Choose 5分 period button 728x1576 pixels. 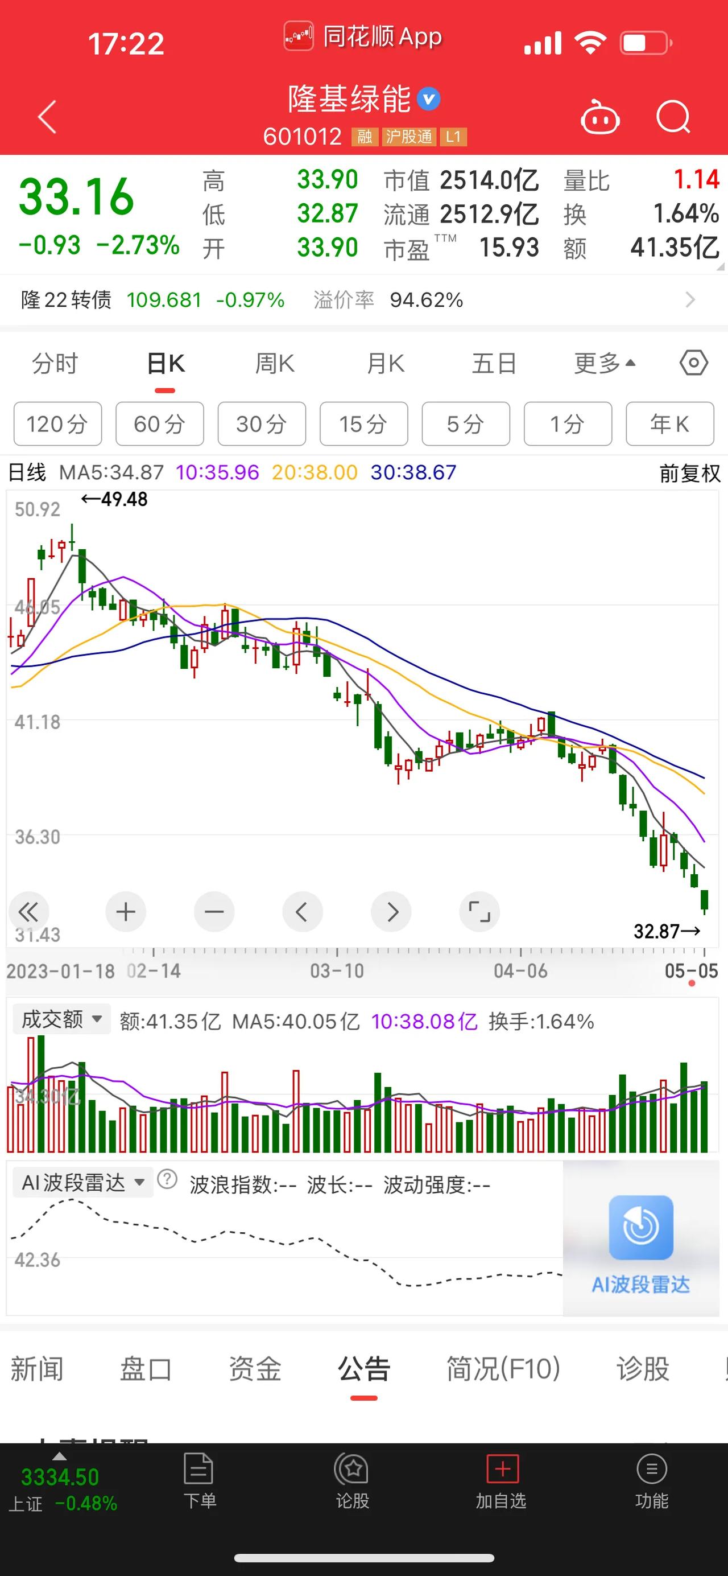click(x=466, y=423)
